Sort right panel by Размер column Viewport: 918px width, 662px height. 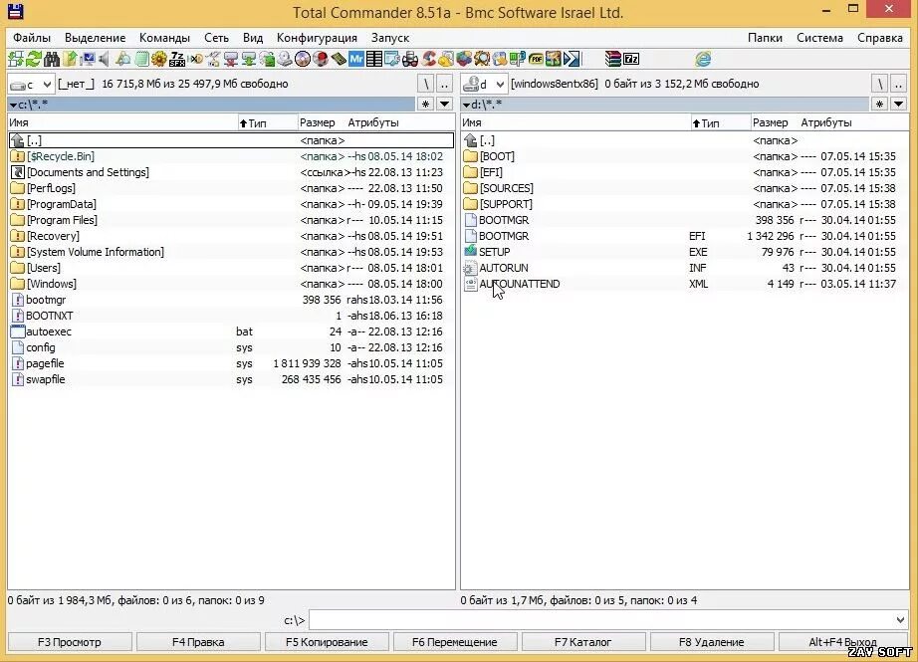pos(770,122)
